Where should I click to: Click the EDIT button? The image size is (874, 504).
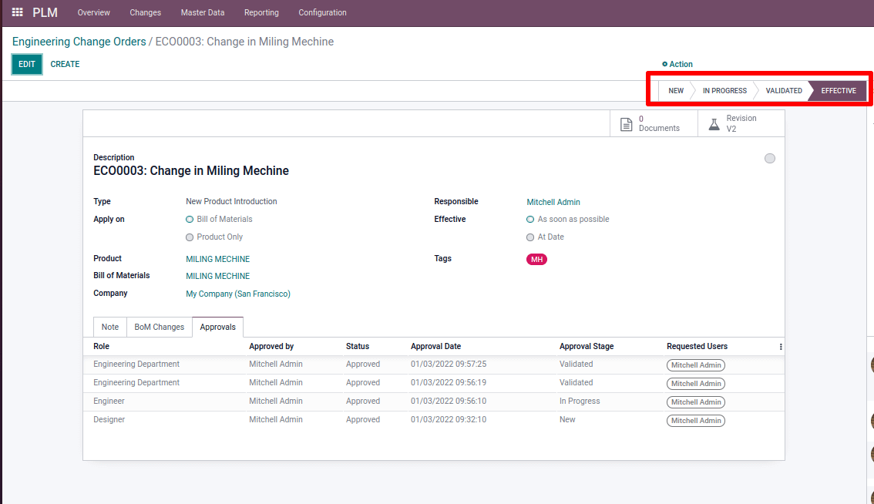click(x=27, y=64)
